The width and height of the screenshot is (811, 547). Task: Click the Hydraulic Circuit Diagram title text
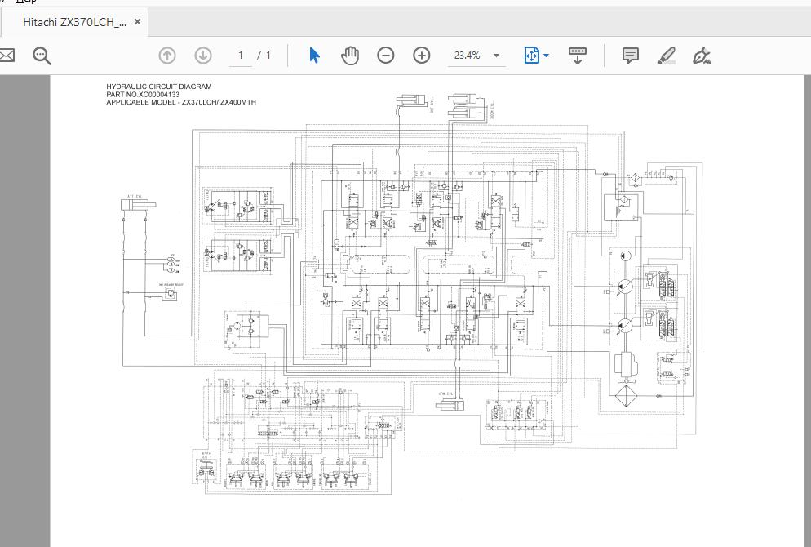[158, 87]
